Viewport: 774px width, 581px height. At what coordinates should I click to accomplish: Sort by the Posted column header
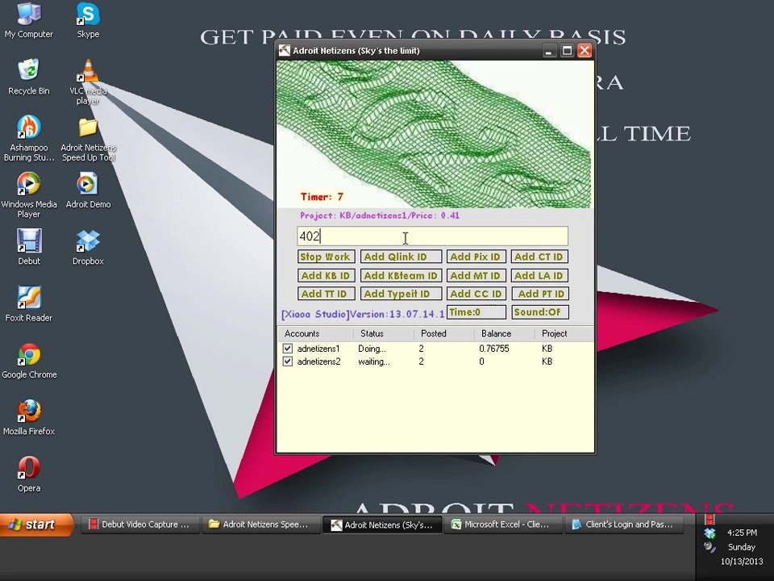point(443,333)
